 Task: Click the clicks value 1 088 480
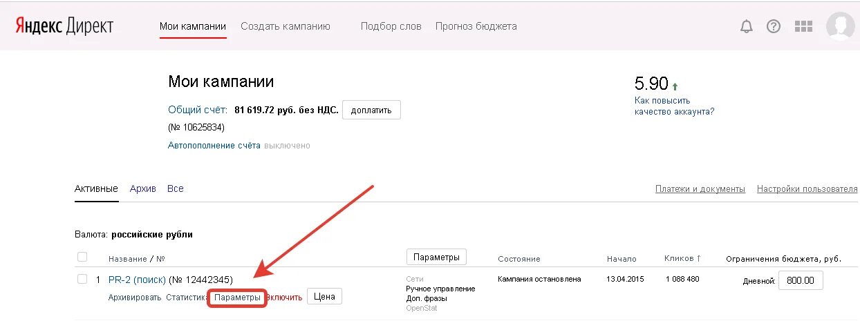click(x=683, y=279)
